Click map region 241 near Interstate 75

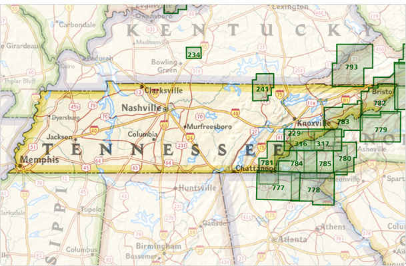(x=263, y=88)
